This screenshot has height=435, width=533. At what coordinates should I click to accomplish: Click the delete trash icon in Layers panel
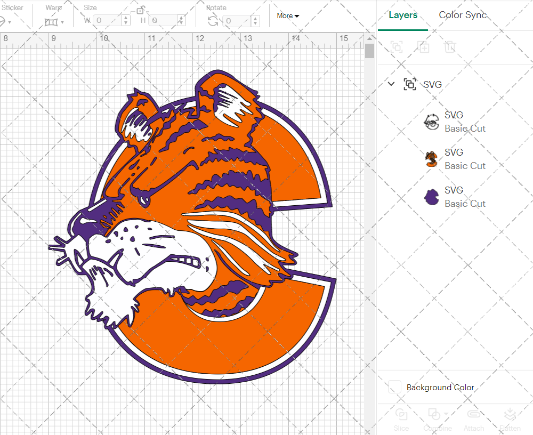[x=450, y=47]
